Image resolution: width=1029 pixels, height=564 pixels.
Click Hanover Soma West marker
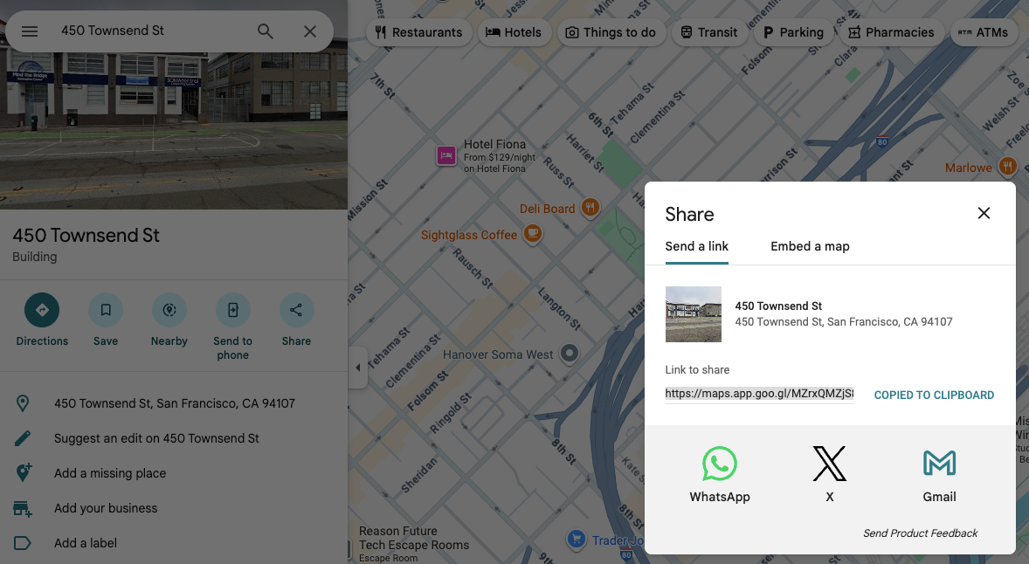pos(570,354)
